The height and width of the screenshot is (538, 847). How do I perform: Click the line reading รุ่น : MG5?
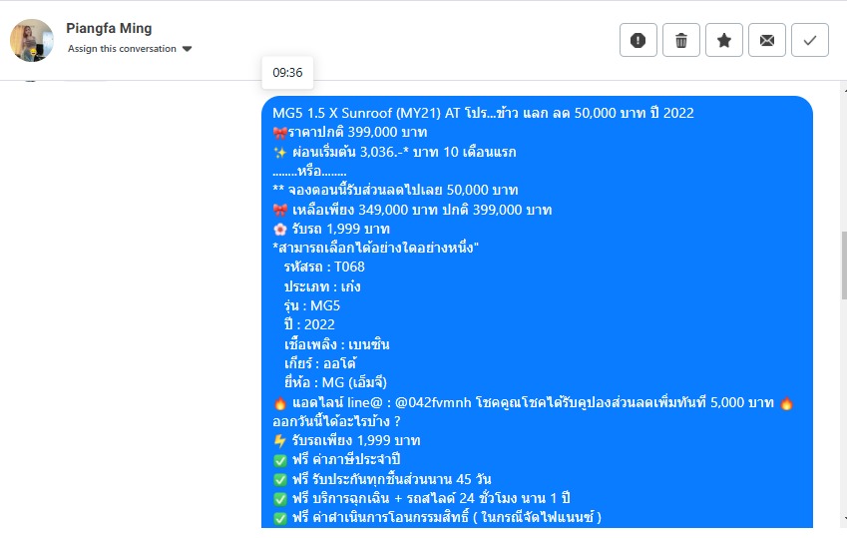(311, 306)
